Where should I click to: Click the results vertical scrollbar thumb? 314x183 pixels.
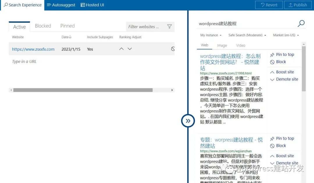tap(304, 69)
